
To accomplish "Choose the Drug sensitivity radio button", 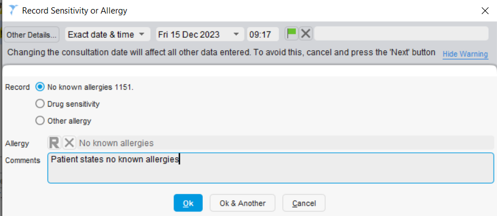I will click(x=40, y=104).
